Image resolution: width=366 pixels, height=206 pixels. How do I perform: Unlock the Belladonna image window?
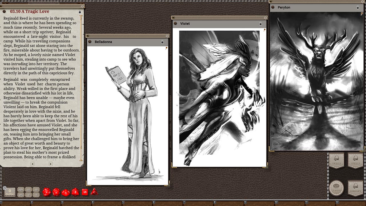[x=162, y=42]
